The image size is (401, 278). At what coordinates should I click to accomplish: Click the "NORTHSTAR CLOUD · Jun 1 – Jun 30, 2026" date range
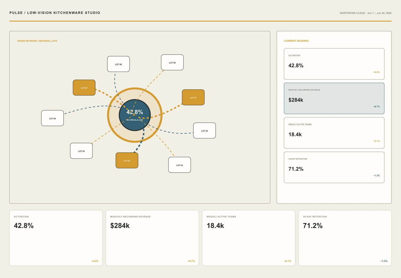(x=366, y=13)
